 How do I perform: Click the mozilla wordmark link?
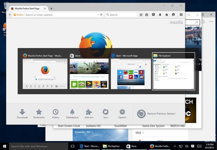coord(176,22)
